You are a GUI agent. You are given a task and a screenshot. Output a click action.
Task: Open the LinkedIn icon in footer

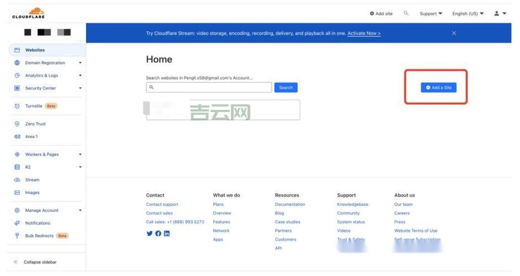167,233
